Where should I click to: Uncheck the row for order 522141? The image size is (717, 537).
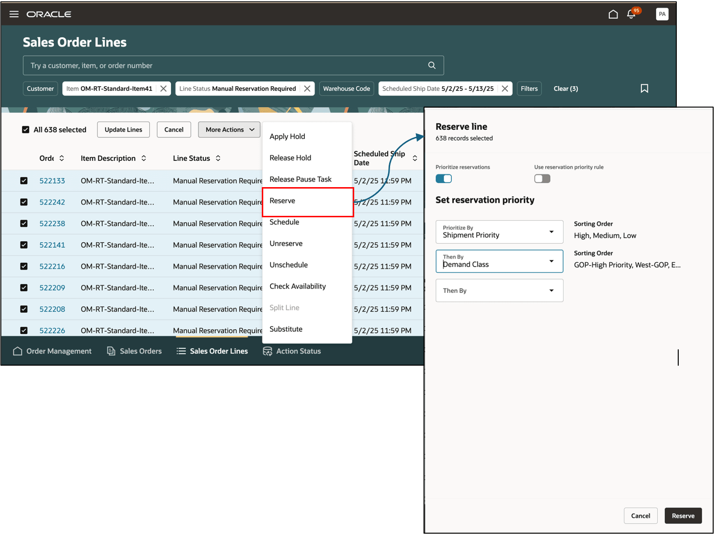[x=24, y=245]
